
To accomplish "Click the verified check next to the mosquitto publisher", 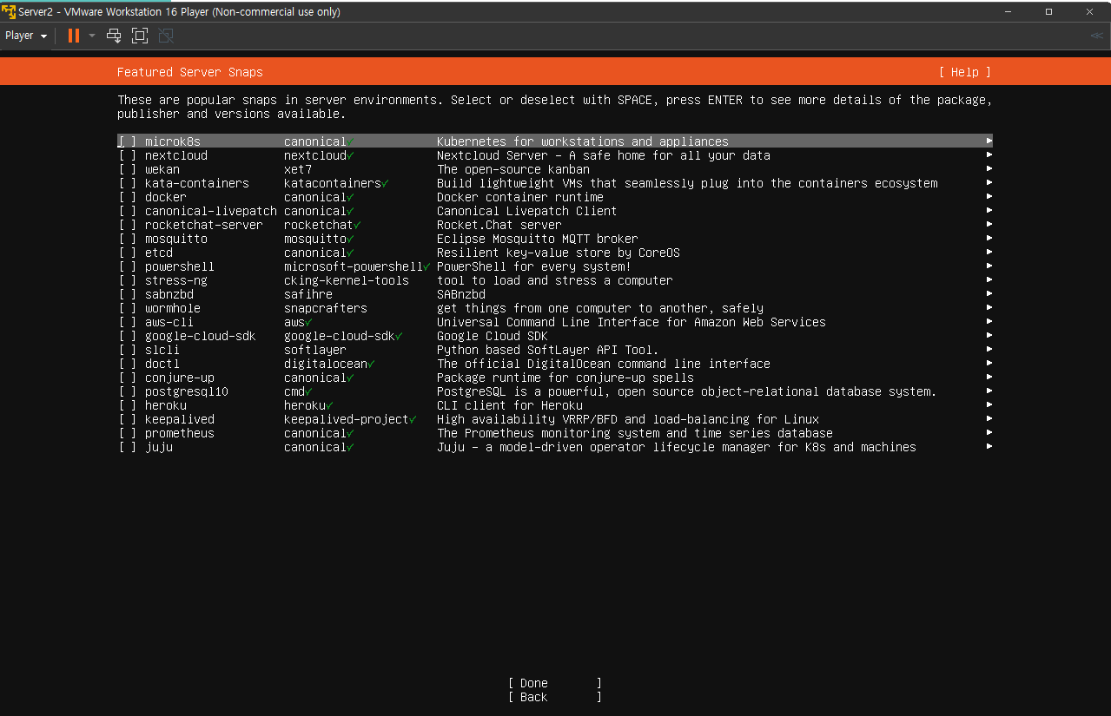I will coord(350,239).
